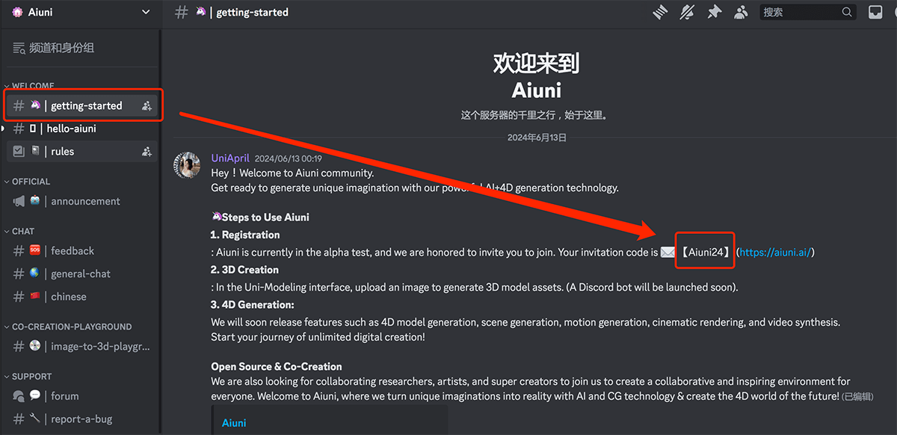The image size is (897, 435).
Task: Open Aiuni server dropdown menu
Action: coord(145,12)
